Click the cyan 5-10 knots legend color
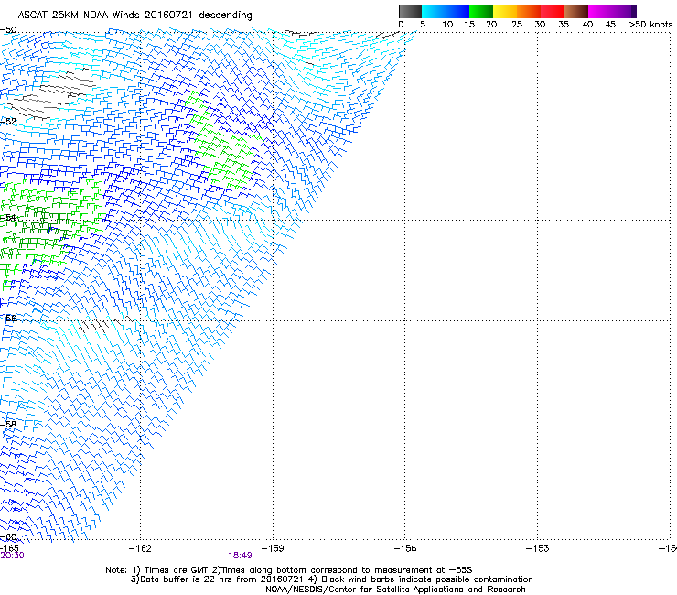Image resolution: width=677 pixels, height=595 pixels. (434, 11)
